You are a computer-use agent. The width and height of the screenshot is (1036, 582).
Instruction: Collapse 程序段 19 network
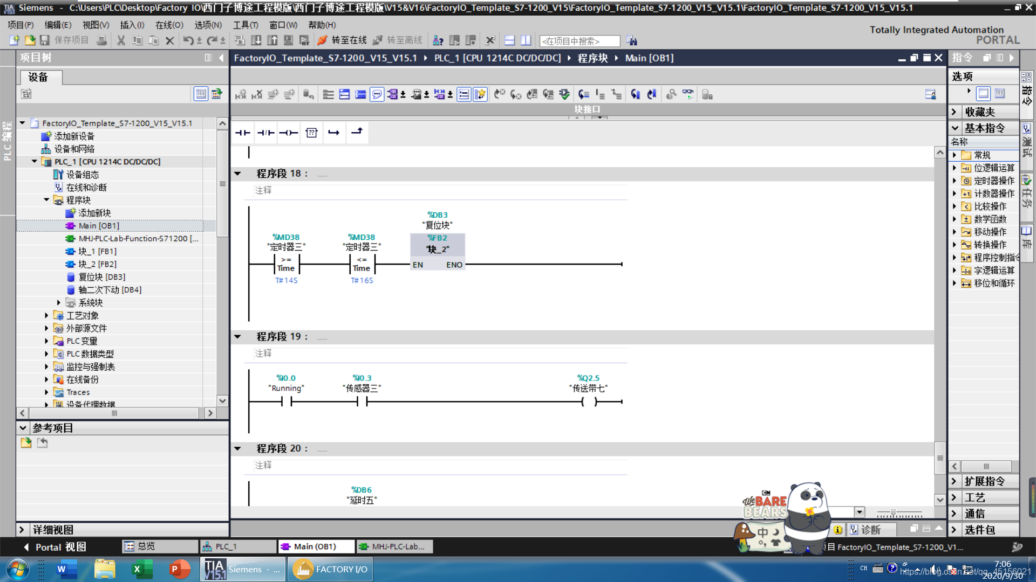[x=237, y=337]
